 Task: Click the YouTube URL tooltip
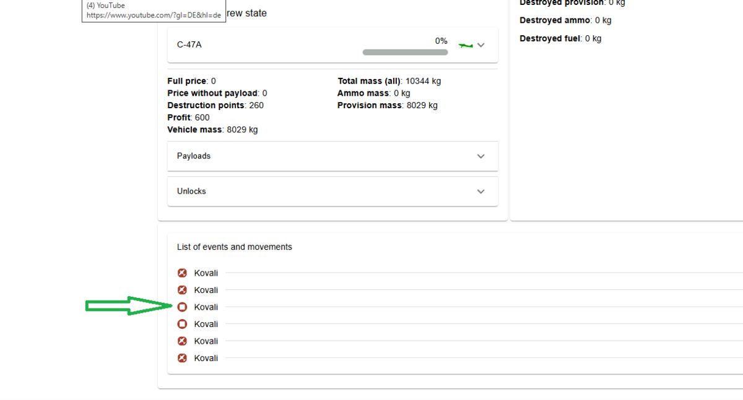coord(153,11)
